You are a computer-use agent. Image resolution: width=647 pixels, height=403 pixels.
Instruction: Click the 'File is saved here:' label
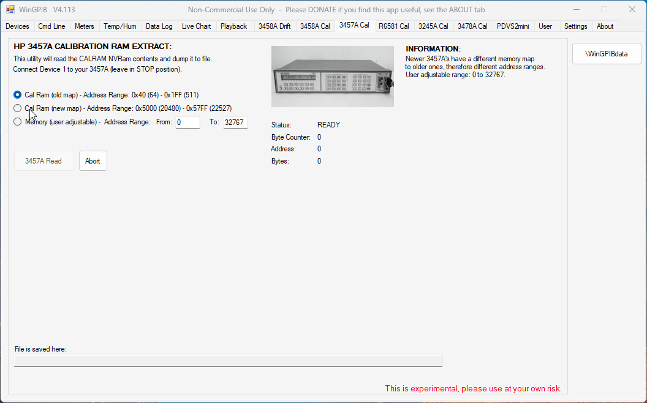tap(40, 349)
